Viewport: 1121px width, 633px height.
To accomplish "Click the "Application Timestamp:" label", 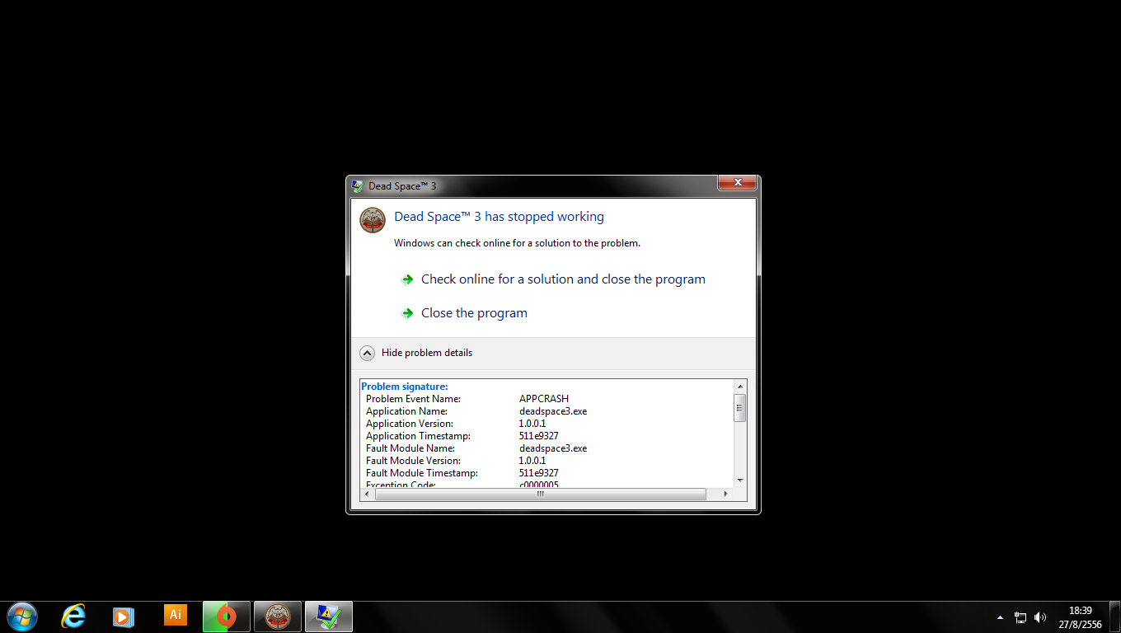I will click(x=418, y=436).
